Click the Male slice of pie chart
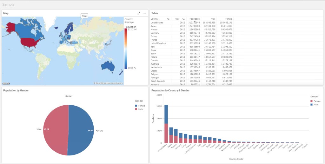 click(56, 130)
